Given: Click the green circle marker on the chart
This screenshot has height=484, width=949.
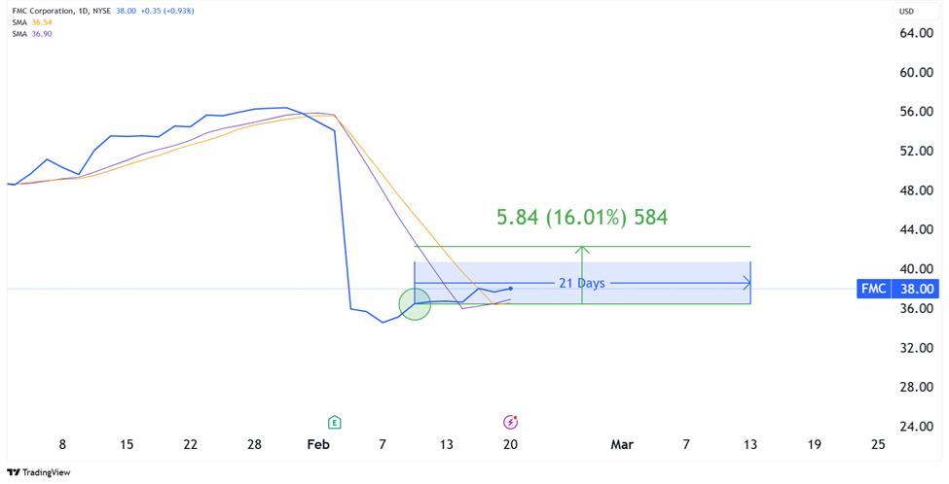Looking at the screenshot, I should [415, 304].
